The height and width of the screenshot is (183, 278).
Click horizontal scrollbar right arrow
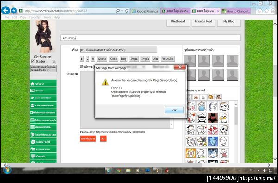269,165
